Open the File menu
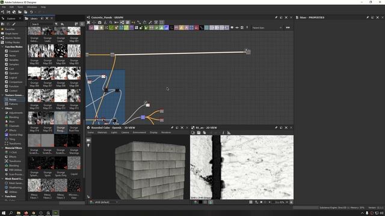385x216 pixels. (4, 7)
